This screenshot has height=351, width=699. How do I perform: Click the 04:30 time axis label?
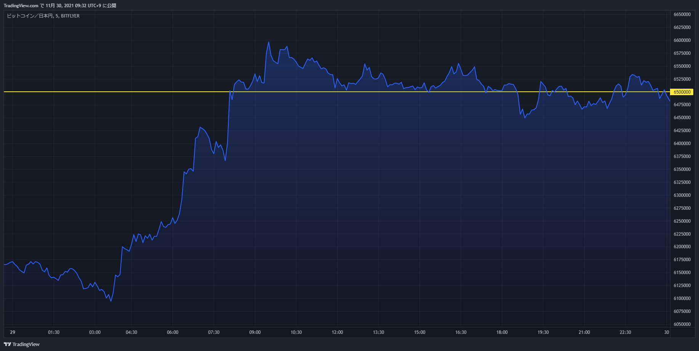click(131, 332)
